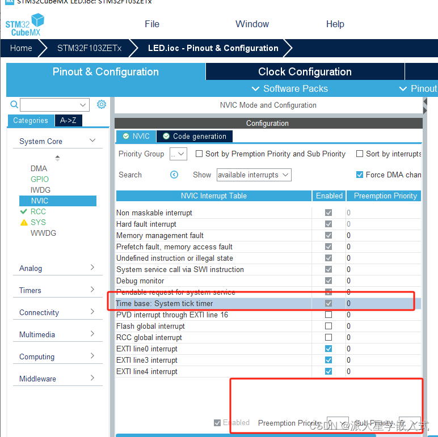Disable EXTI line0 interrupt checkbox
The image size is (438, 437).
tap(328, 349)
